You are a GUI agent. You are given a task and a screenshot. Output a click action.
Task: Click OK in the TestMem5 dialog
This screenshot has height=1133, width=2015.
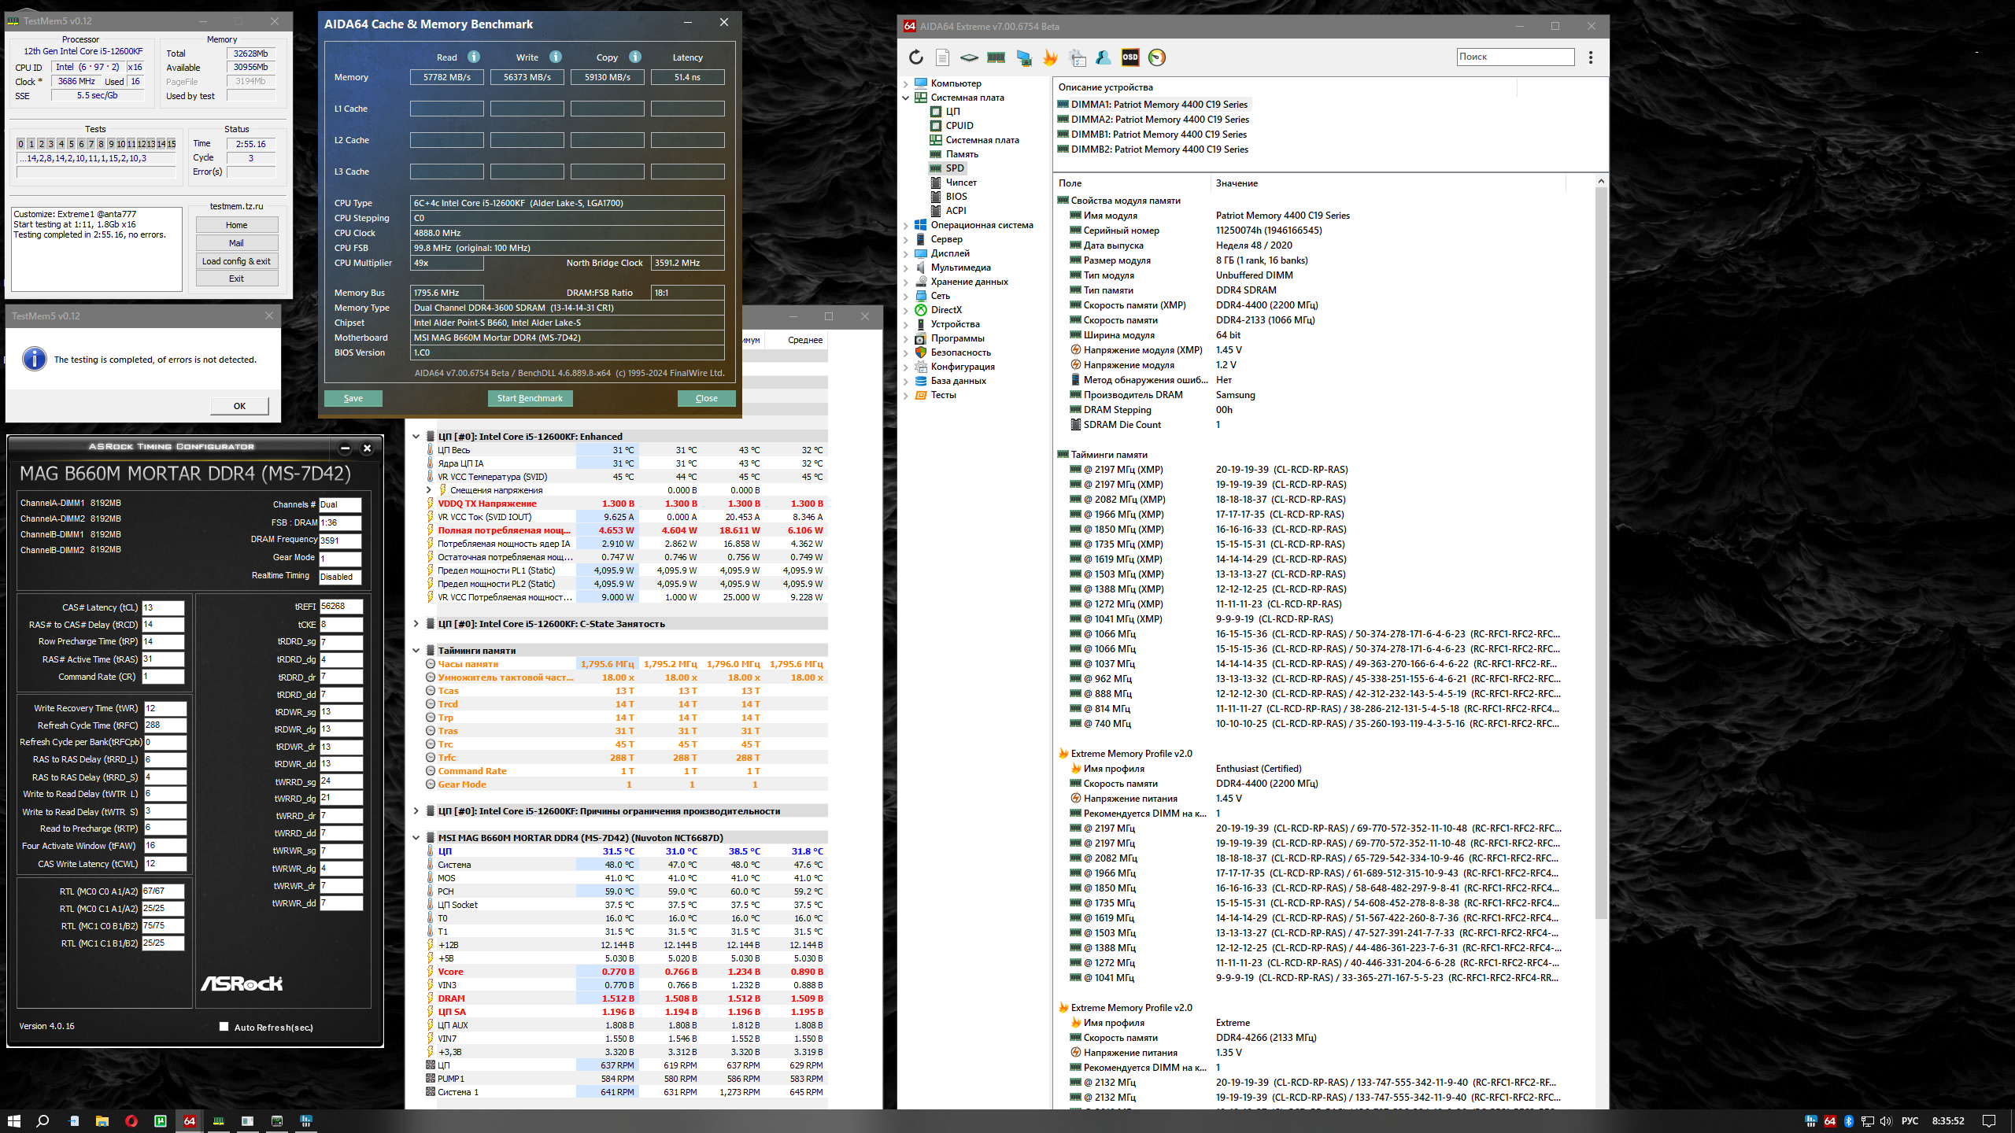[239, 406]
